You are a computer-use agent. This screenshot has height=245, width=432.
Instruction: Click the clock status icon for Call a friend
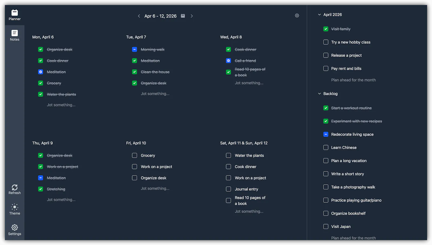tap(228, 61)
